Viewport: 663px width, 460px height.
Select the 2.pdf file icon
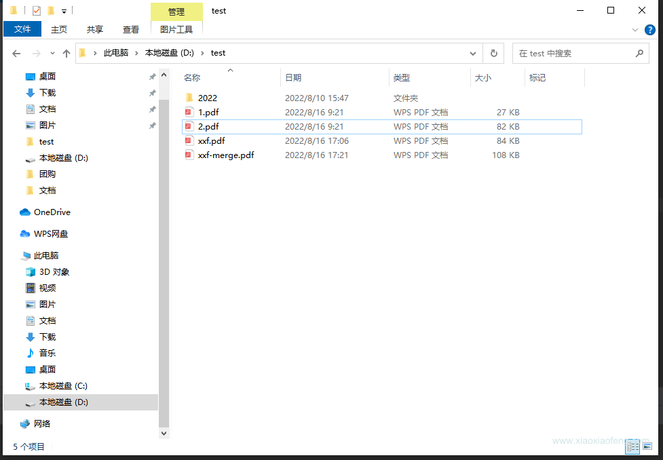tap(189, 126)
